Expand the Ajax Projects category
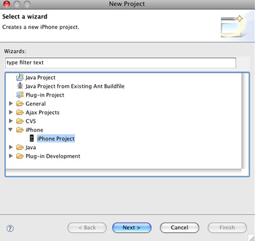 click(11, 112)
